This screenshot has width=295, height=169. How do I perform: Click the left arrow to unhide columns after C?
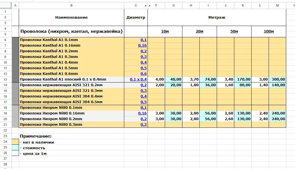click(145, 5)
